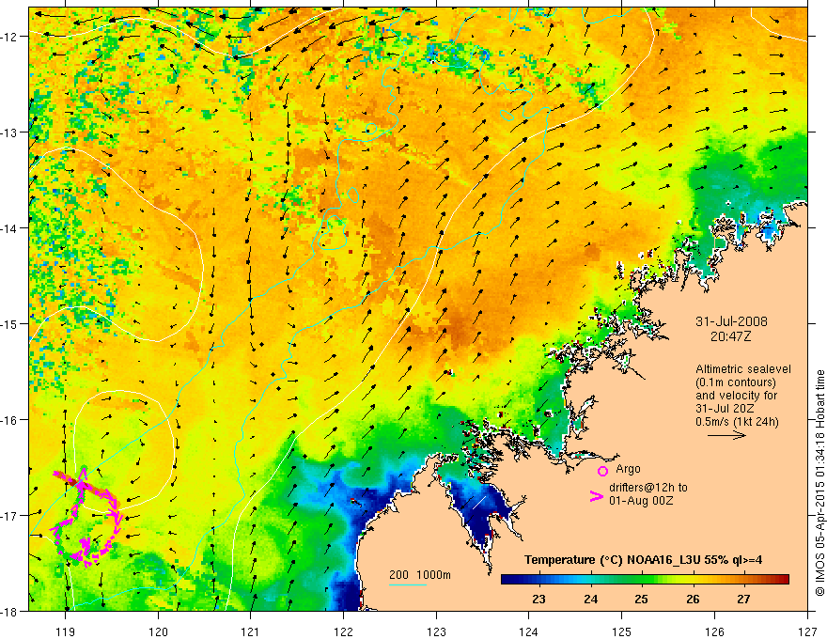827x639 pixels.
Task: Click the latitude axis label '-15'
Action: [x=8, y=323]
